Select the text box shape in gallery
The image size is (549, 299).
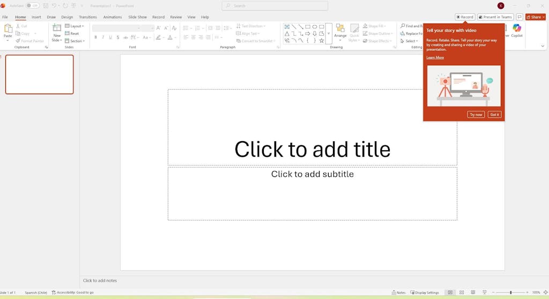coord(287,26)
